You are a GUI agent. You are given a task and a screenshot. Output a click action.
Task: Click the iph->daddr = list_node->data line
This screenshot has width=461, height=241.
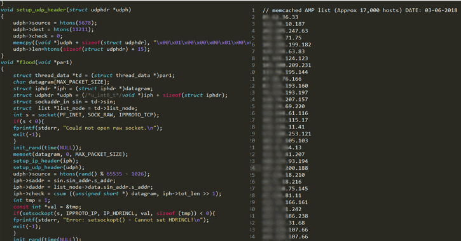pyautogui.click(x=83, y=187)
